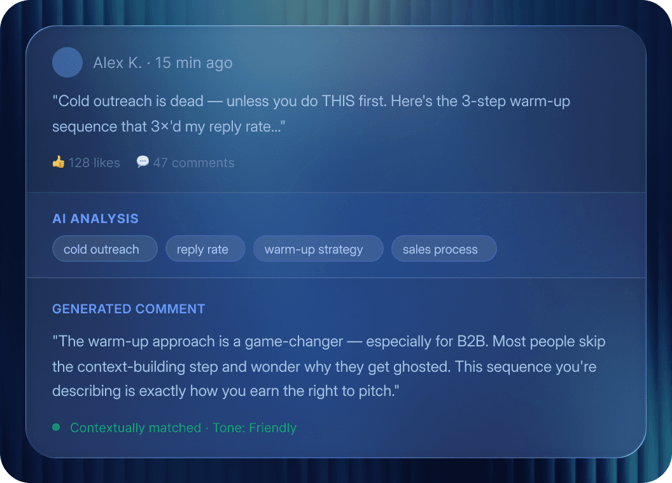Image resolution: width=672 pixels, height=483 pixels.
Task: Click the AI ANALYSIS heading
Action: point(95,219)
